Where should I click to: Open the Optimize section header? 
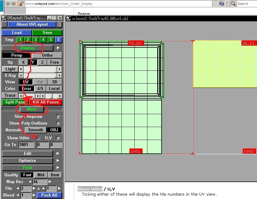click(28, 161)
